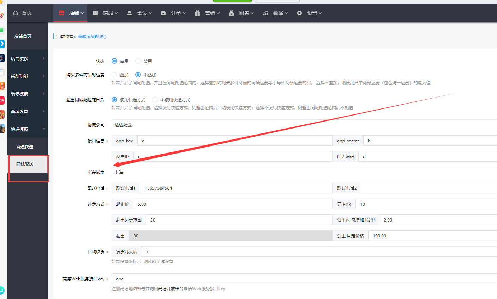Open the 营销 dropdown arrow
The width and height of the screenshot is (497, 299).
coord(218,13)
